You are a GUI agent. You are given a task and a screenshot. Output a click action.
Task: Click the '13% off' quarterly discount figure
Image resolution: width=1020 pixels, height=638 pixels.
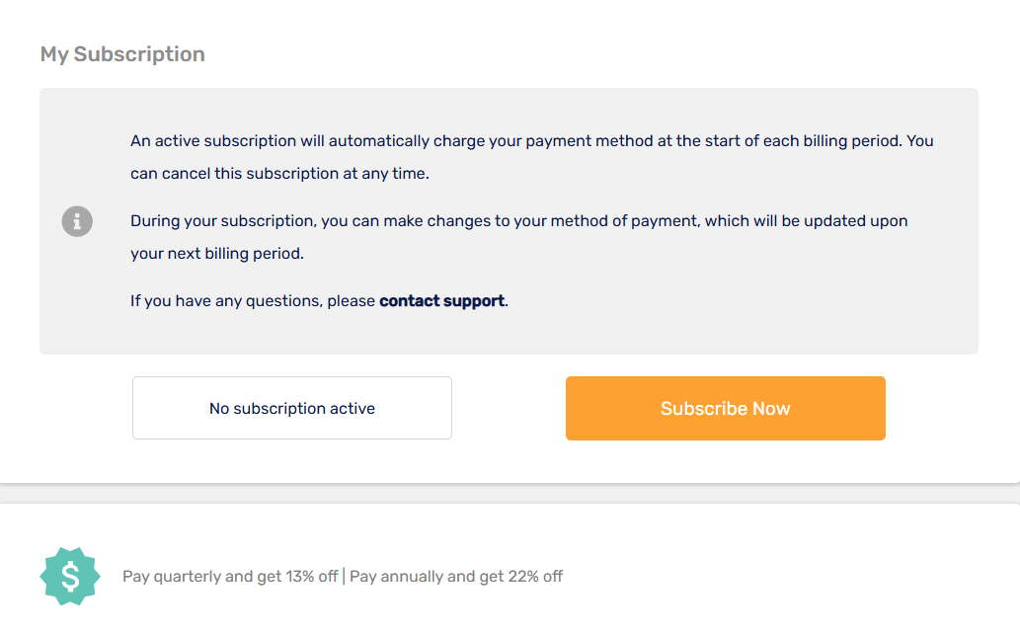point(312,576)
